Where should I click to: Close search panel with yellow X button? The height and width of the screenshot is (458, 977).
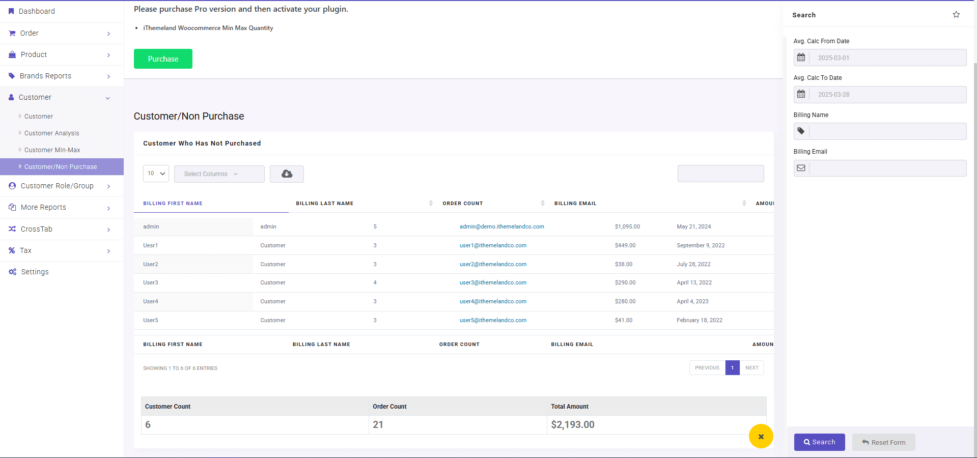(x=761, y=437)
